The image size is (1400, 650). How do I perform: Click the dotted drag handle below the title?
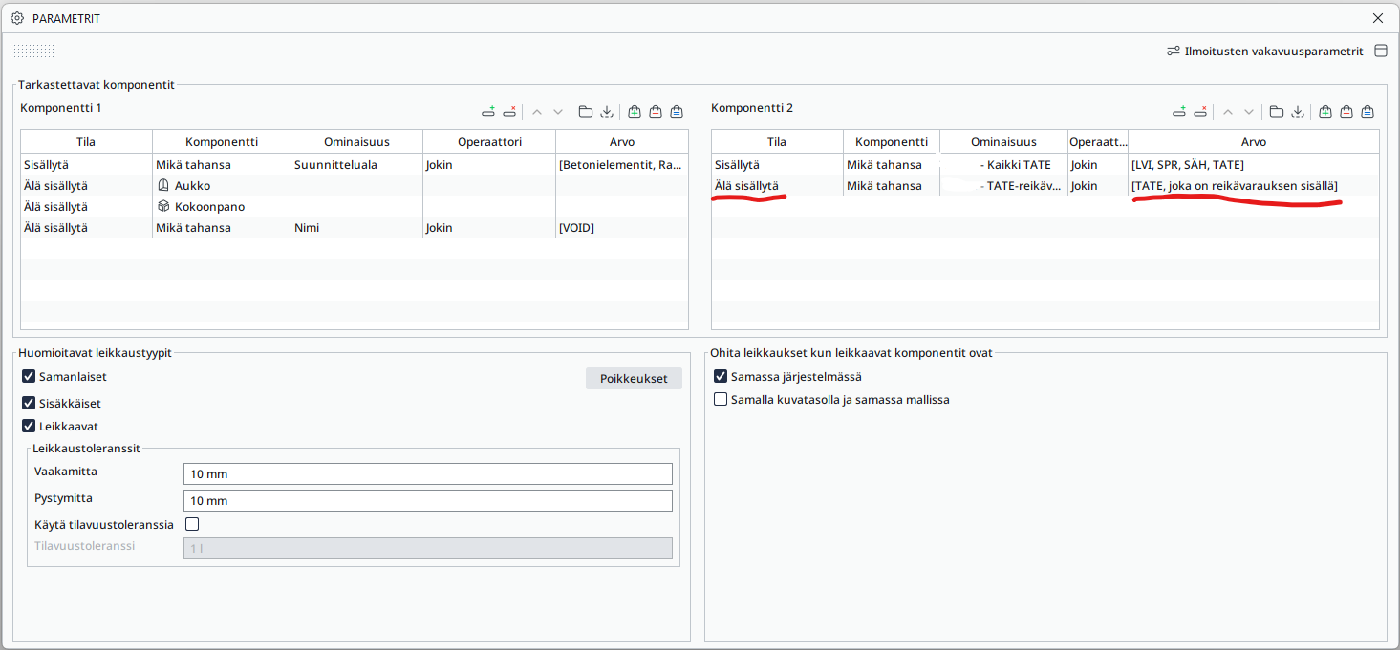coord(32,51)
